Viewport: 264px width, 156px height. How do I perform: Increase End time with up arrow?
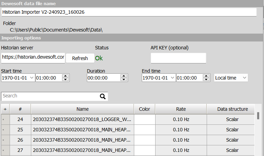(x=206, y=76)
